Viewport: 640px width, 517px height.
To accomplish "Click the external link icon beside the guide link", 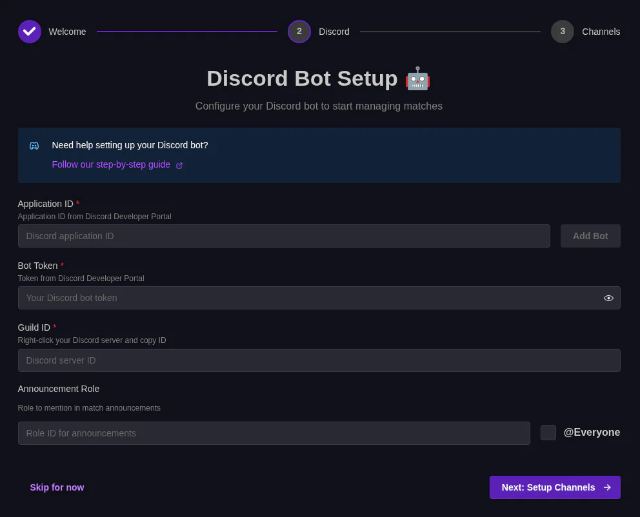I will (x=179, y=165).
